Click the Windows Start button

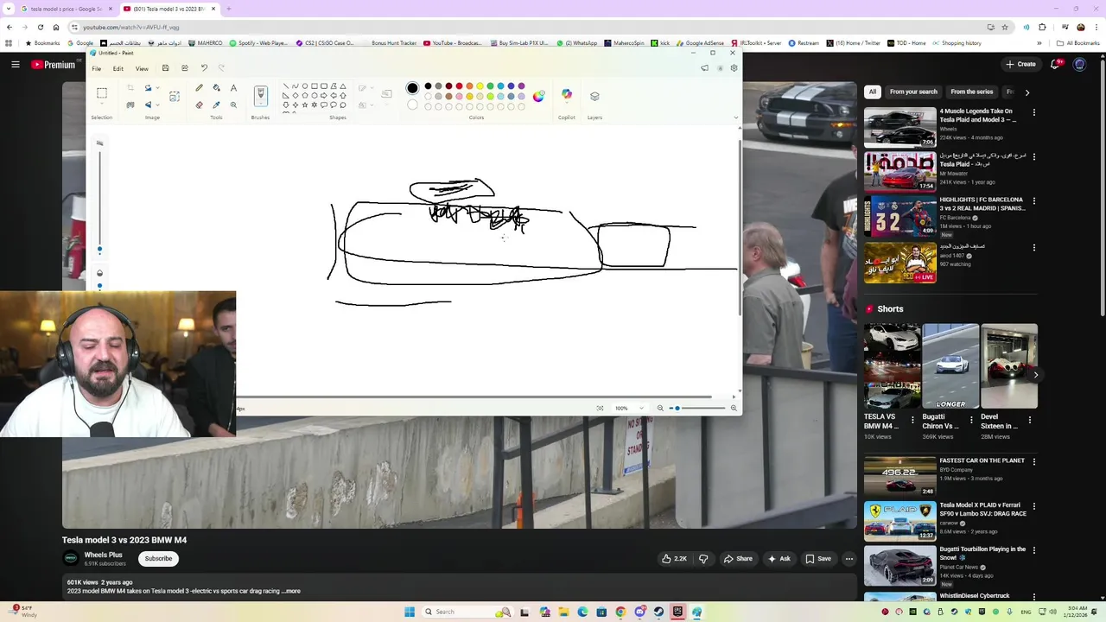pyautogui.click(x=410, y=612)
